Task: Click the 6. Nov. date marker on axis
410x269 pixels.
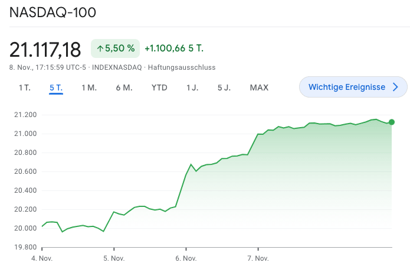Action: tap(186, 258)
